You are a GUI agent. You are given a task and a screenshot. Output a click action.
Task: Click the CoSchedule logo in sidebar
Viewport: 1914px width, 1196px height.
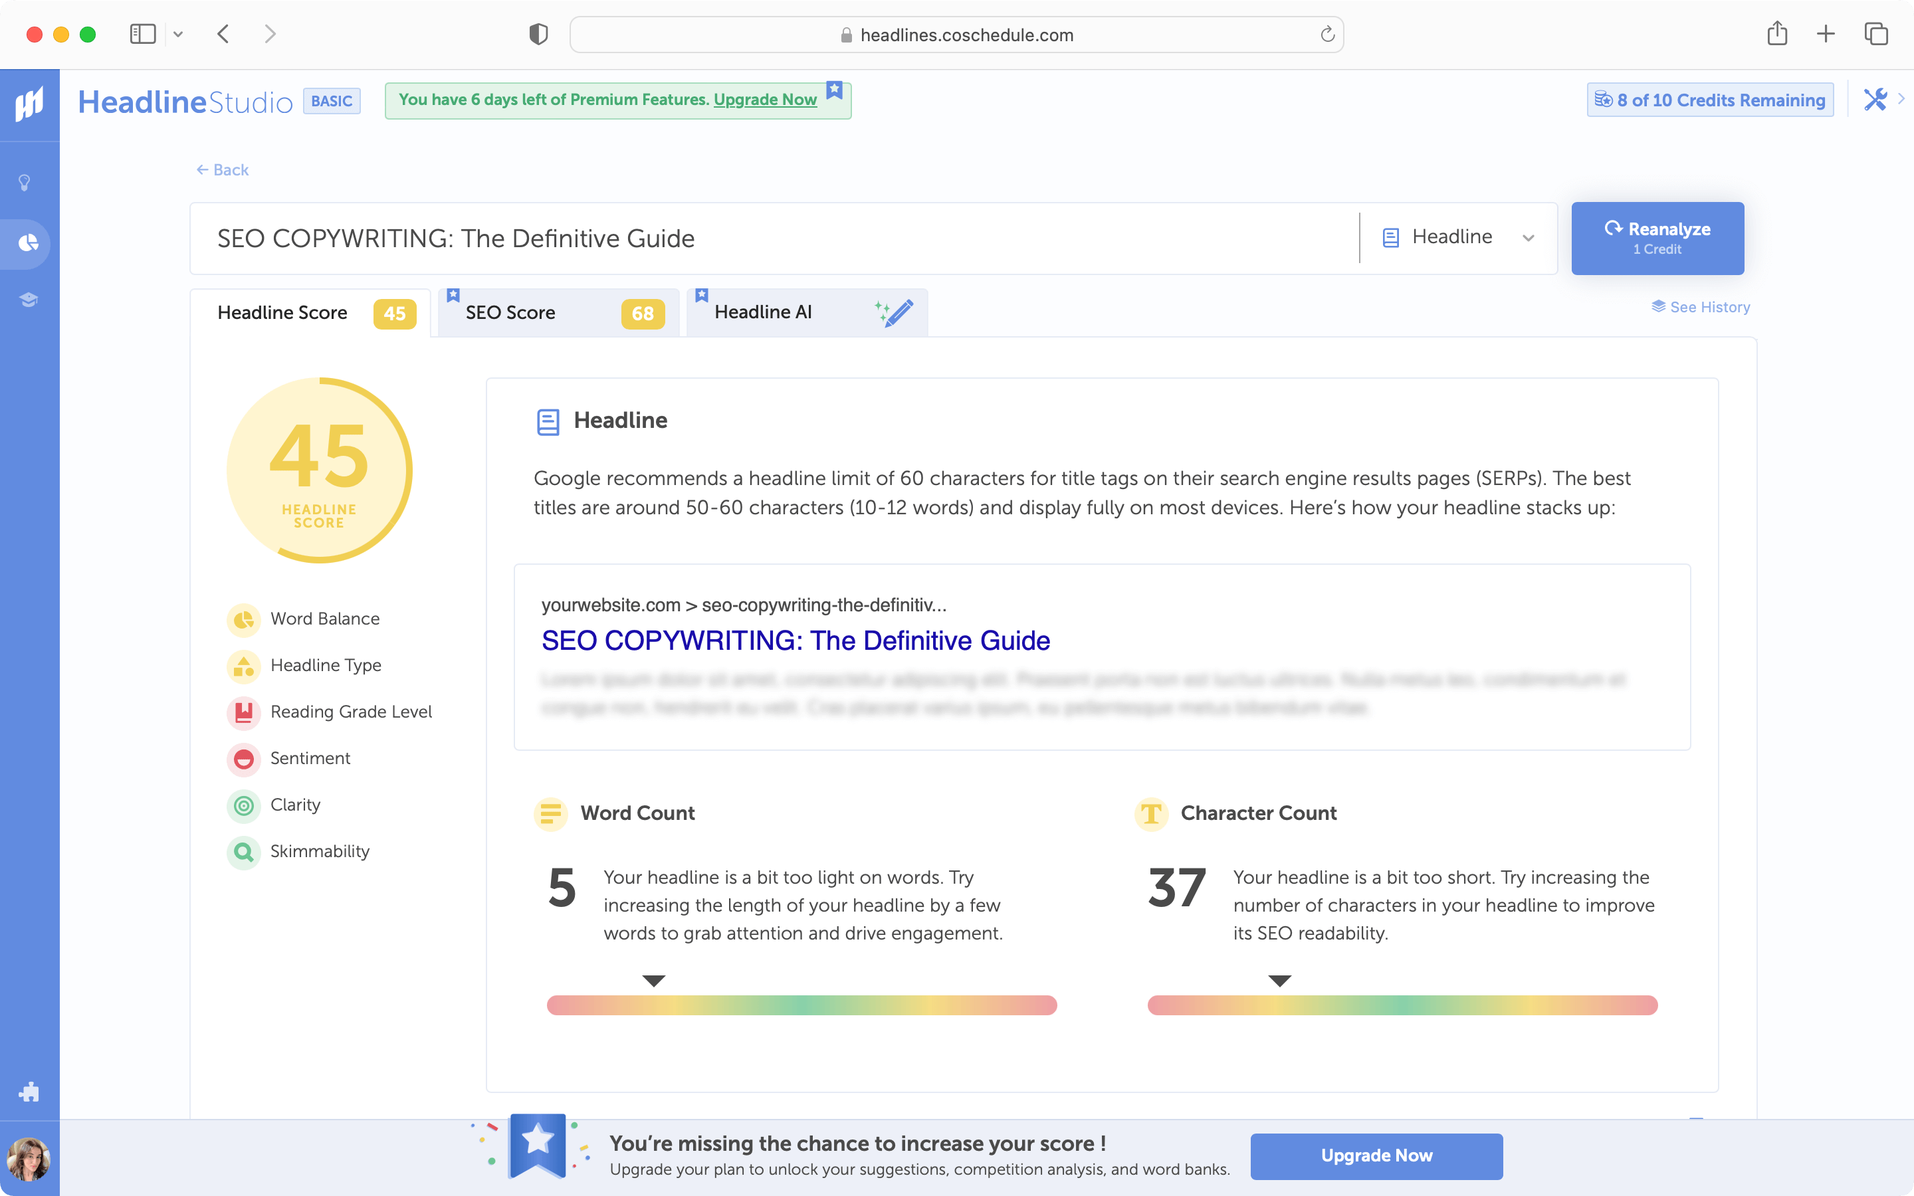click(x=29, y=104)
